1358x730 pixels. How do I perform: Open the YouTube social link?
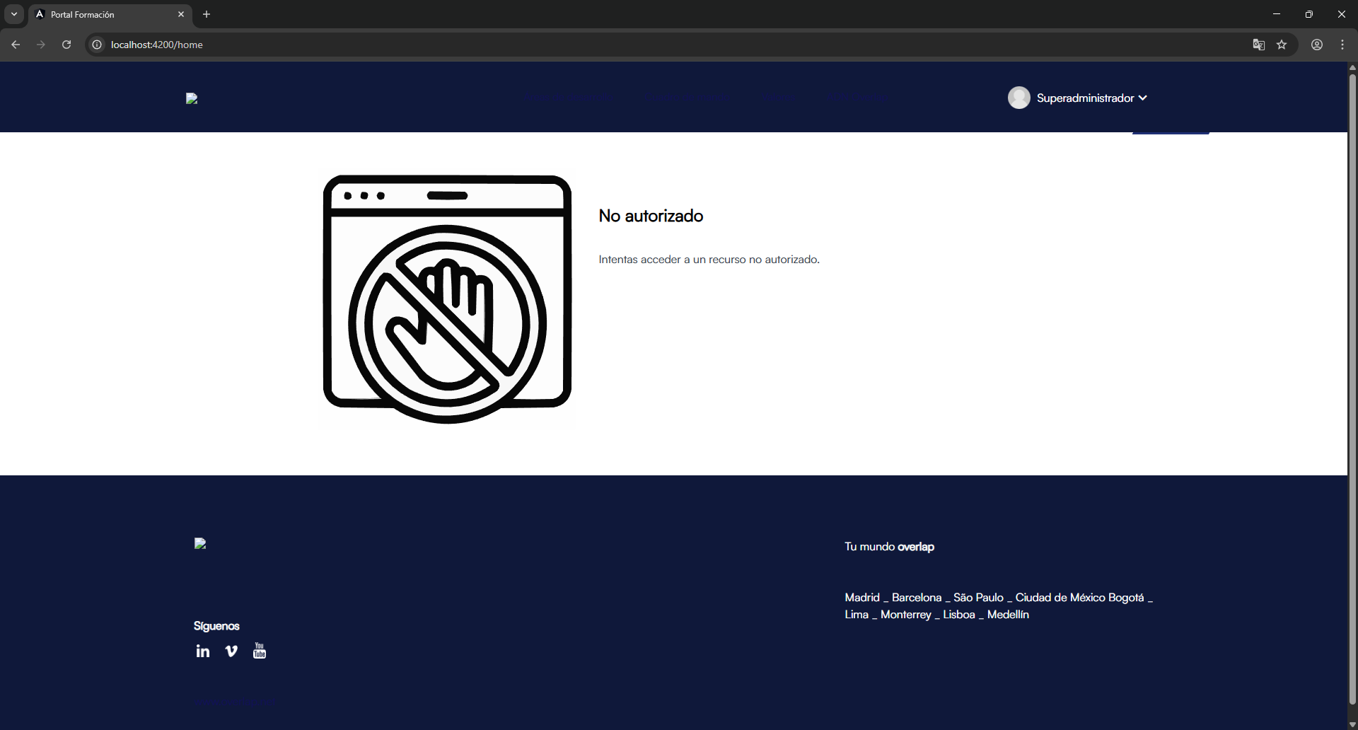[260, 651]
